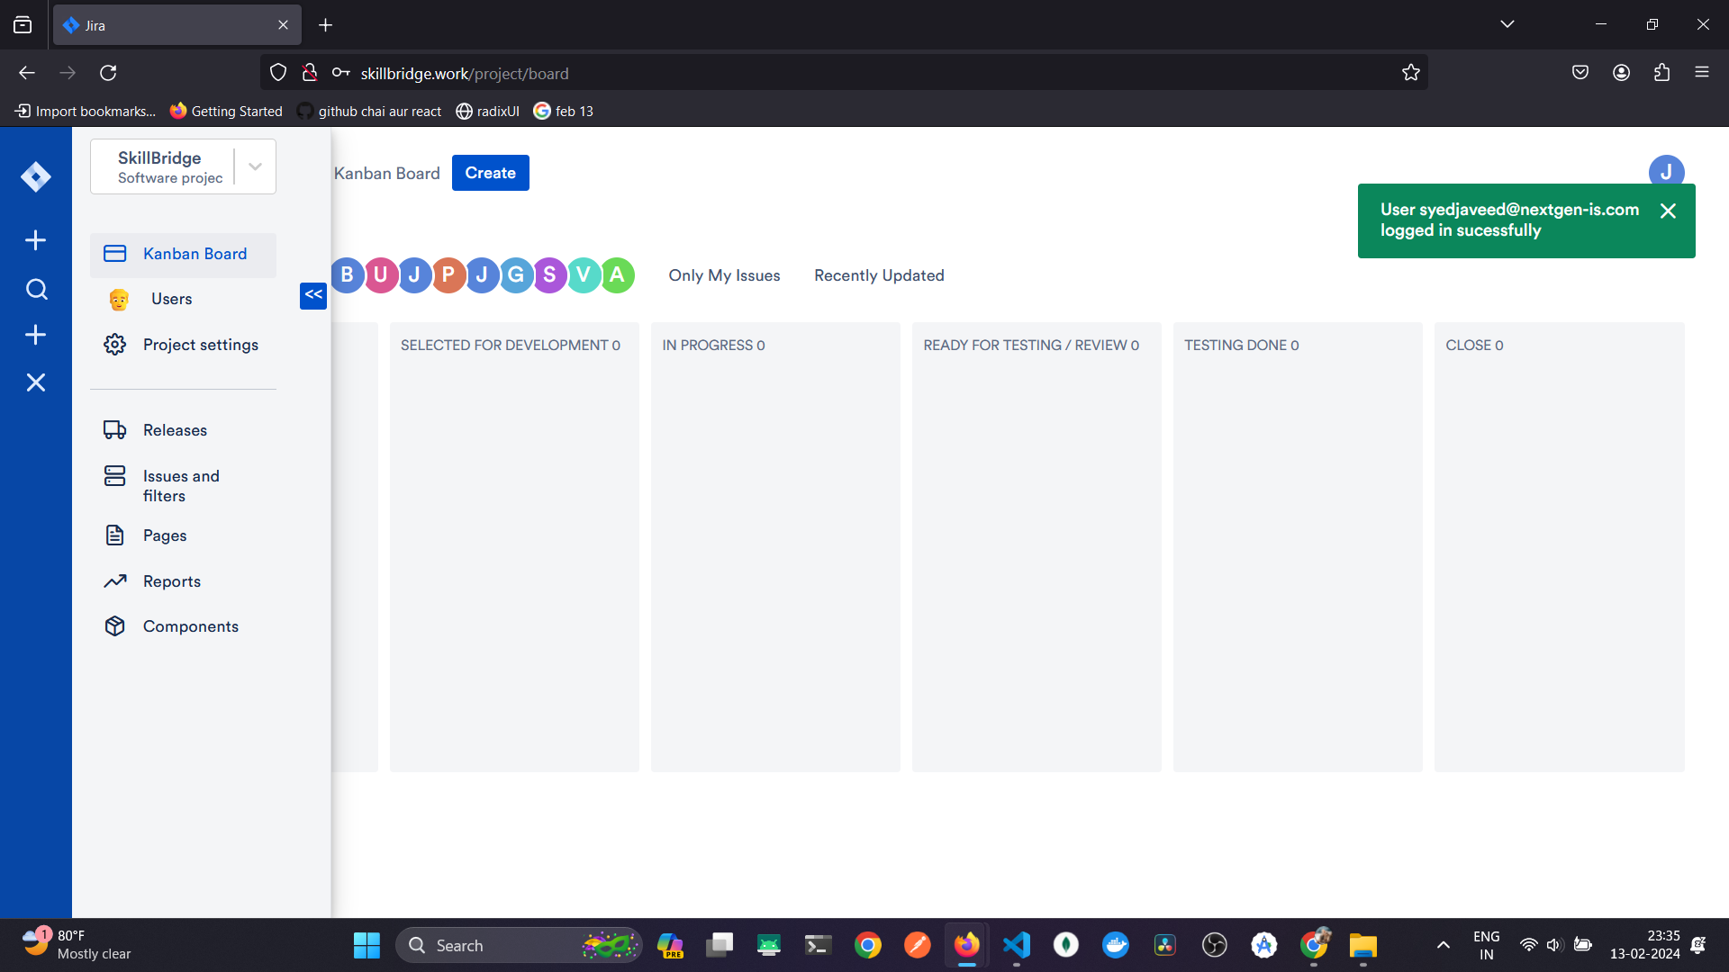Click the X icon in blue sidebar

click(x=36, y=382)
